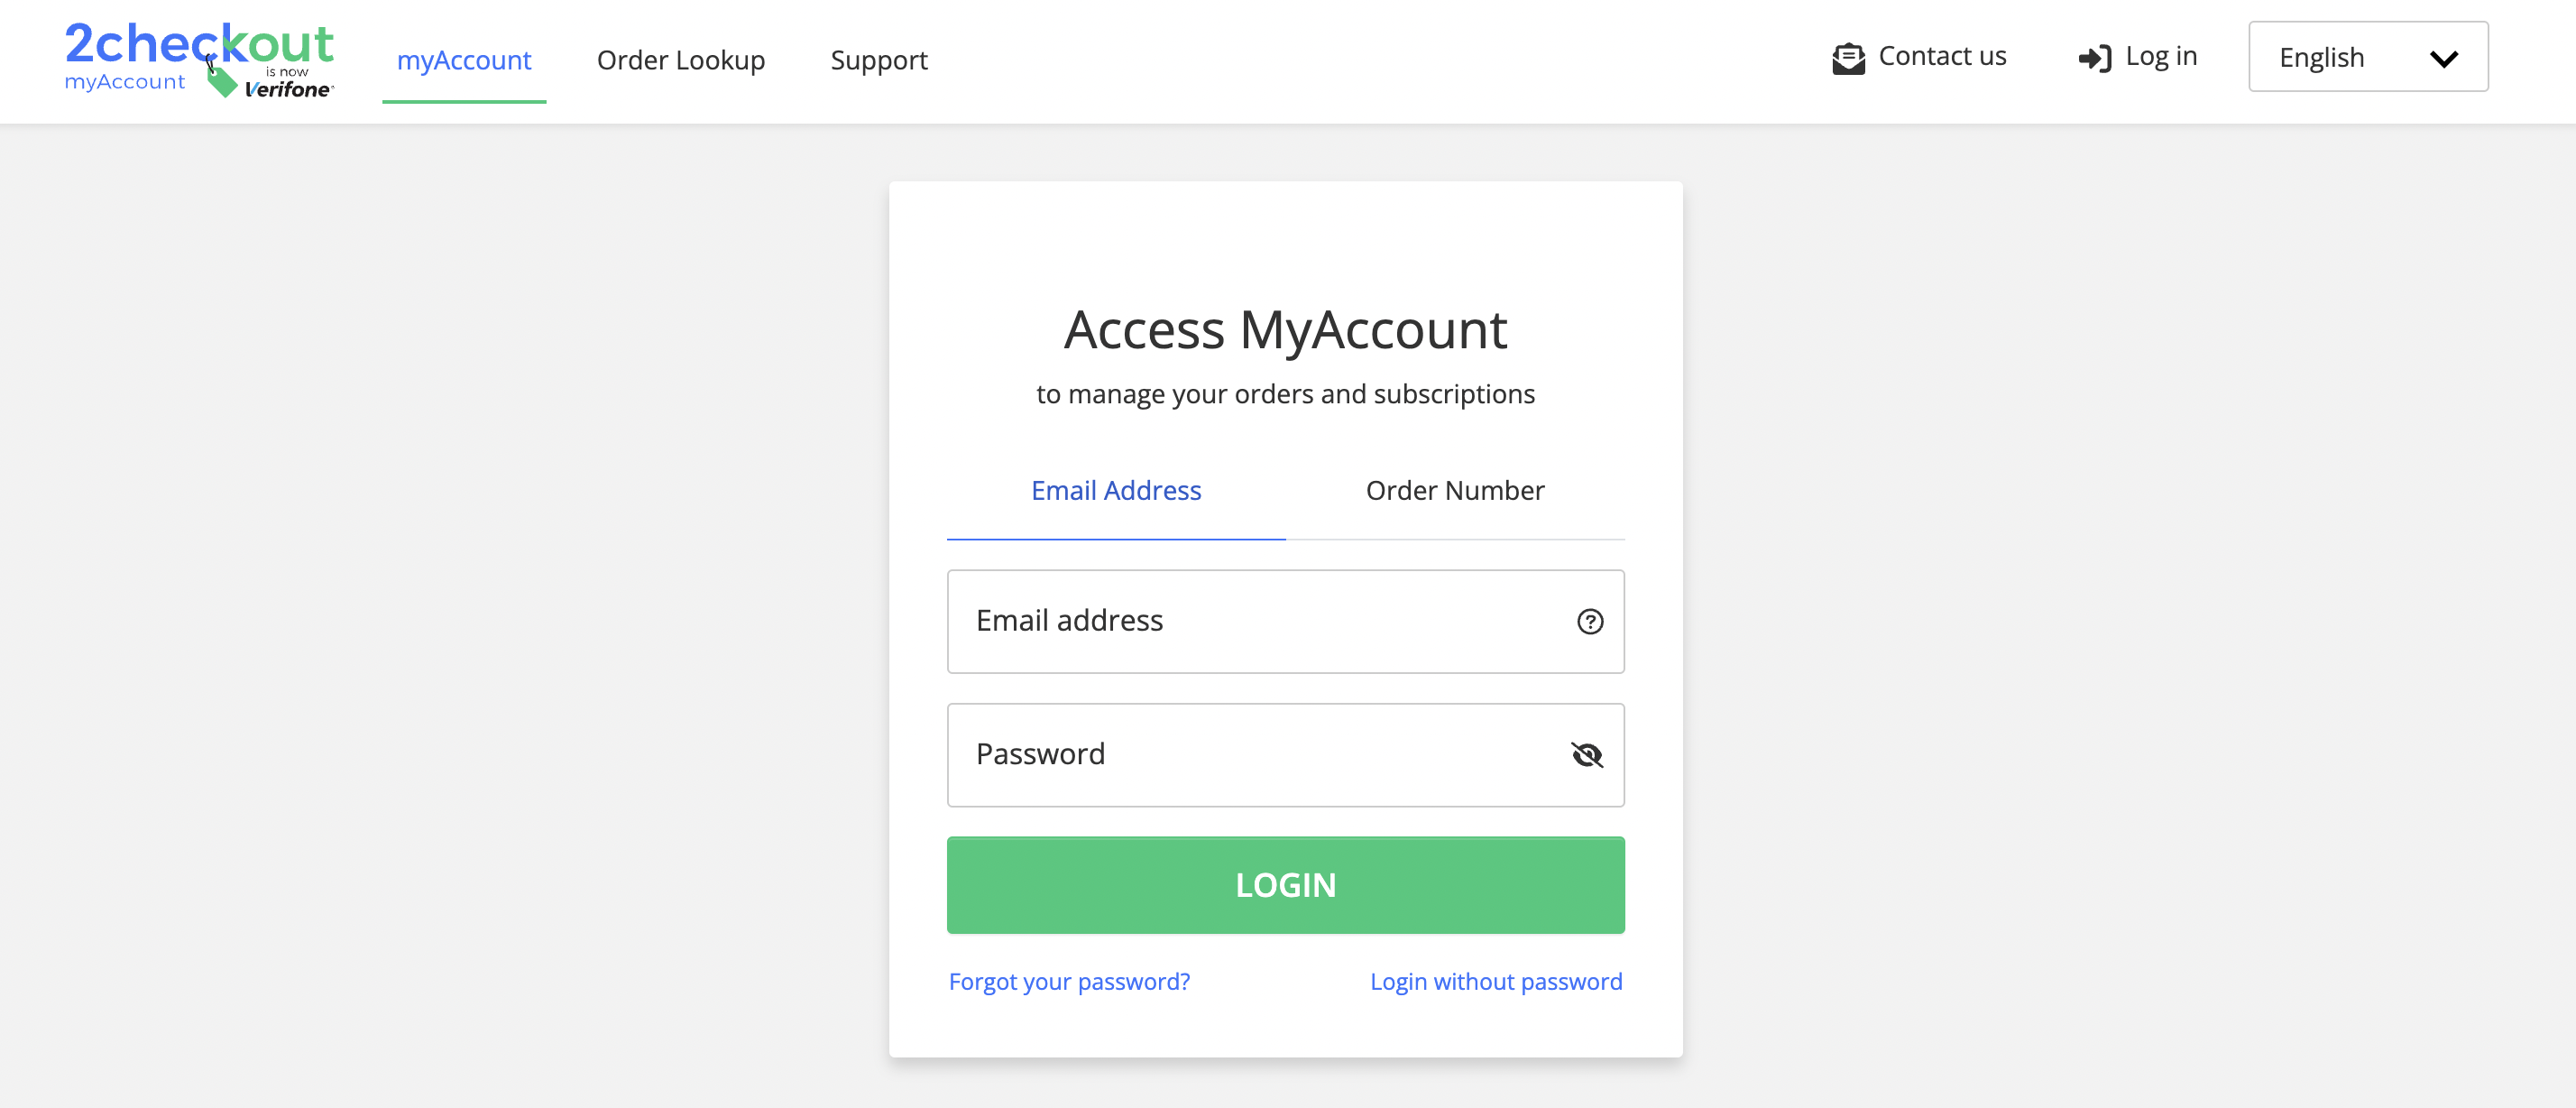This screenshot has width=2576, height=1108.
Task: Click the Contact us link
Action: (x=1942, y=56)
